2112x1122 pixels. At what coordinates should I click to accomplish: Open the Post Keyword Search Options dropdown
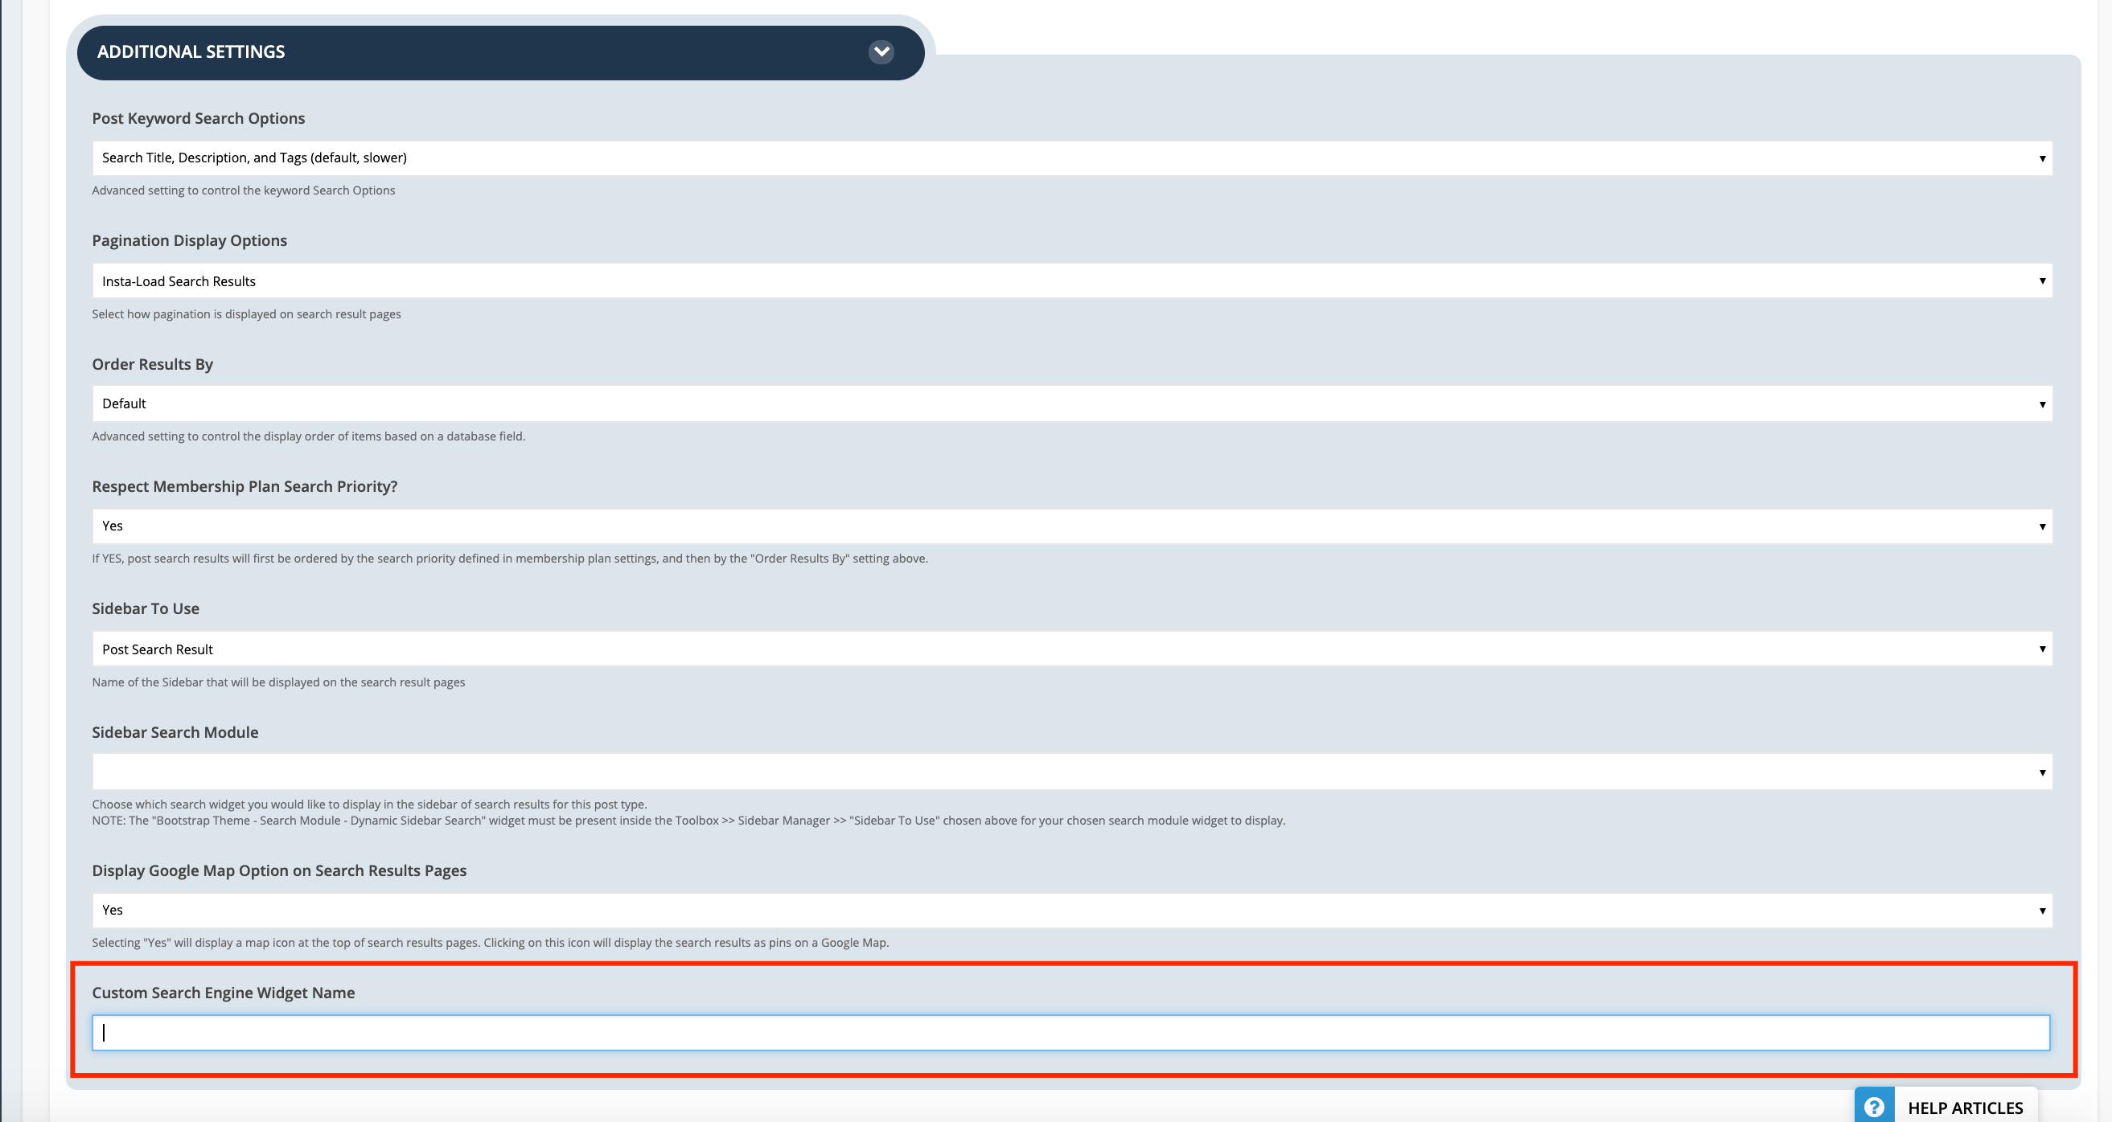coord(1071,158)
